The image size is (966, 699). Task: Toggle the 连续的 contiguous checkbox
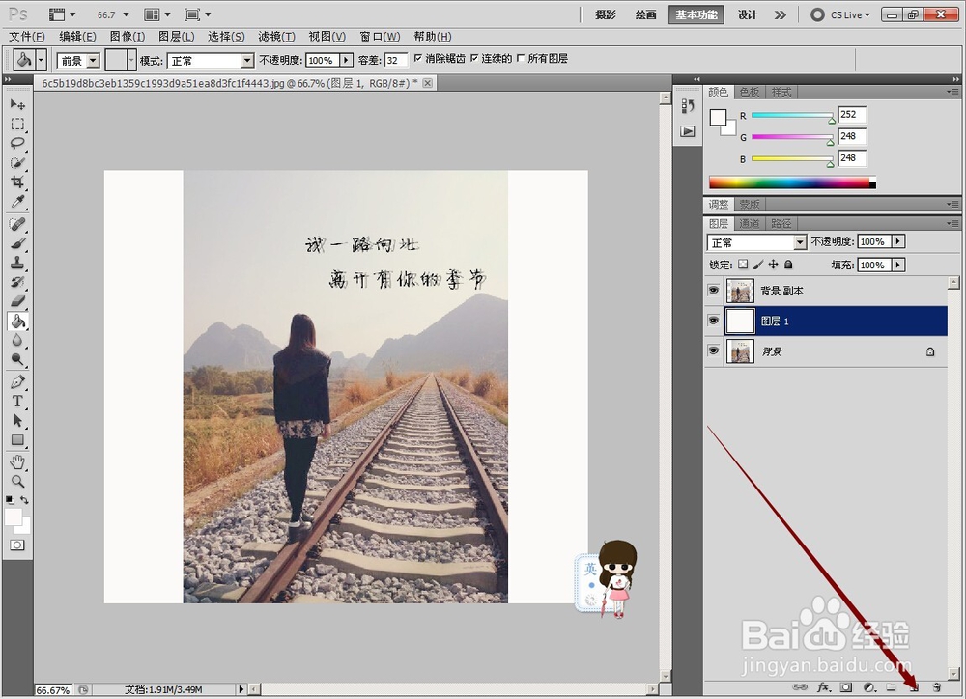(x=473, y=58)
